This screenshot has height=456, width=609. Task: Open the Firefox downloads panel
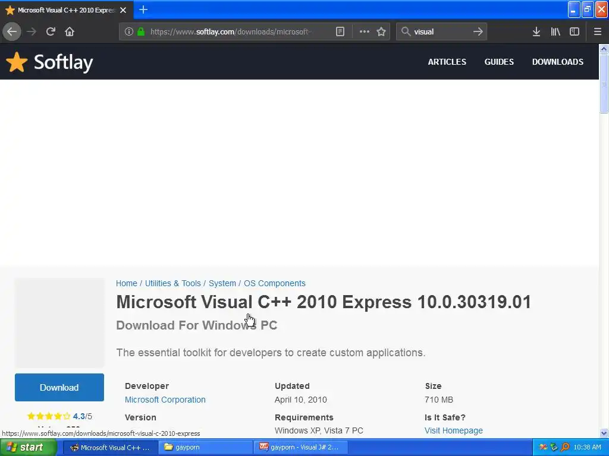536,31
